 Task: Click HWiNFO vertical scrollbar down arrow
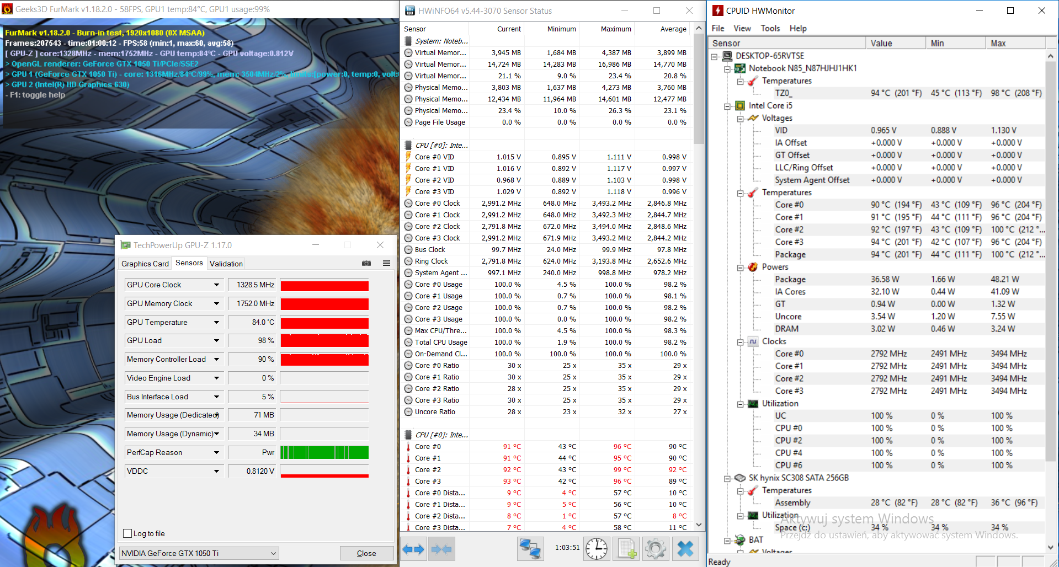[699, 525]
